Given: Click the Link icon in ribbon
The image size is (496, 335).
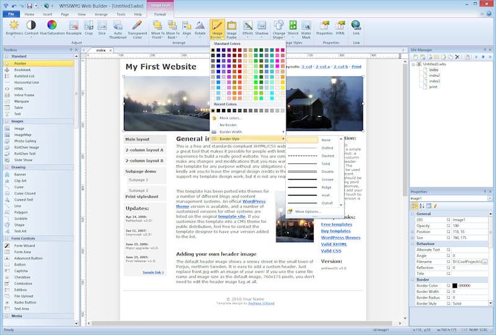Looking at the screenshot, I should [356, 27].
